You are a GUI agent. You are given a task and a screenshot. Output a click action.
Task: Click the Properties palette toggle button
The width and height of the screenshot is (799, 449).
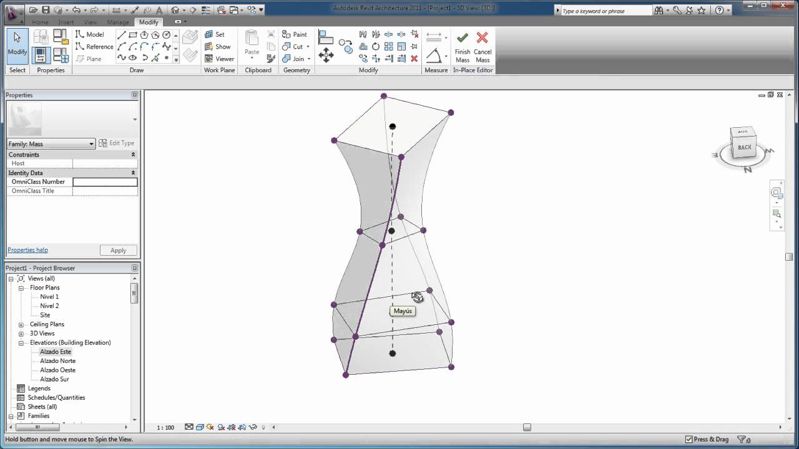(40, 56)
